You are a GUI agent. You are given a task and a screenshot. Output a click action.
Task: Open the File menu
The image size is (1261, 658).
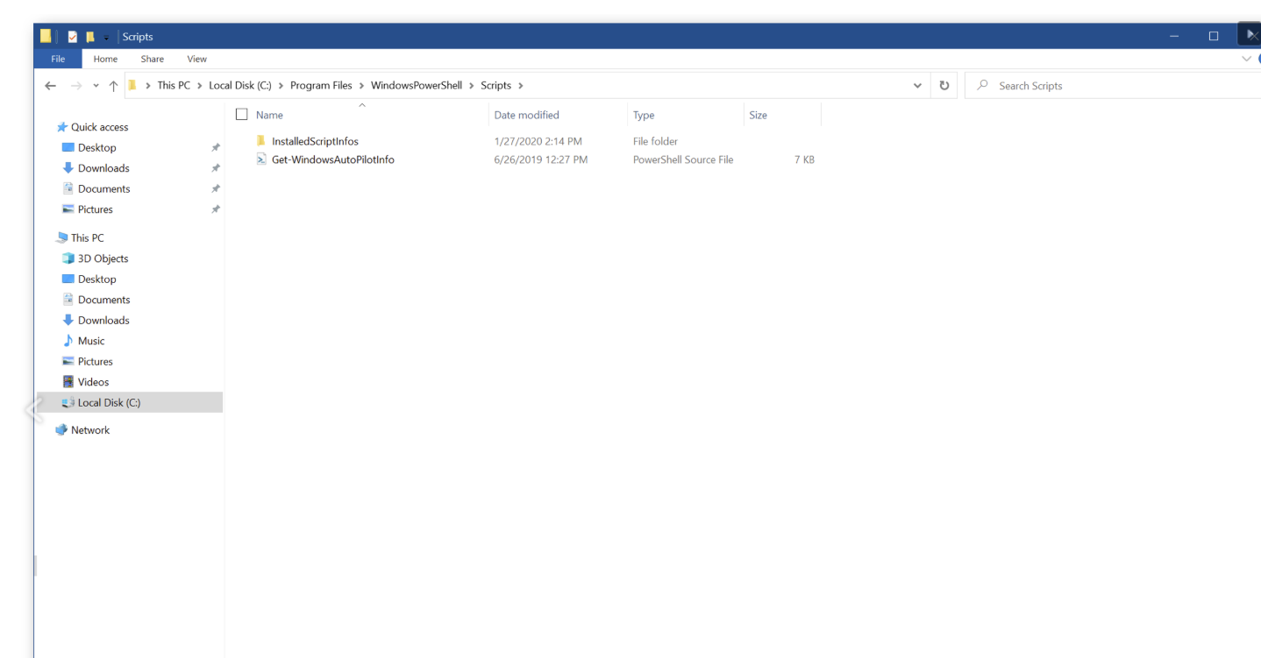tap(58, 59)
